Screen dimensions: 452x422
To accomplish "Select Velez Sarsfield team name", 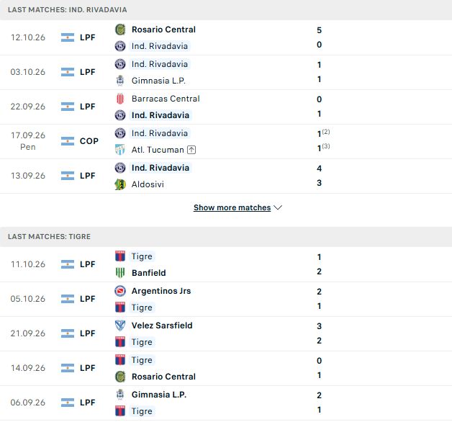I will pos(162,326).
